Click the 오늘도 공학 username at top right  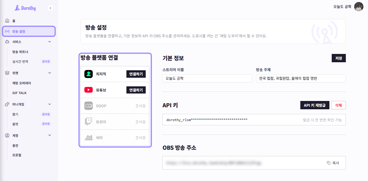tap(342, 7)
